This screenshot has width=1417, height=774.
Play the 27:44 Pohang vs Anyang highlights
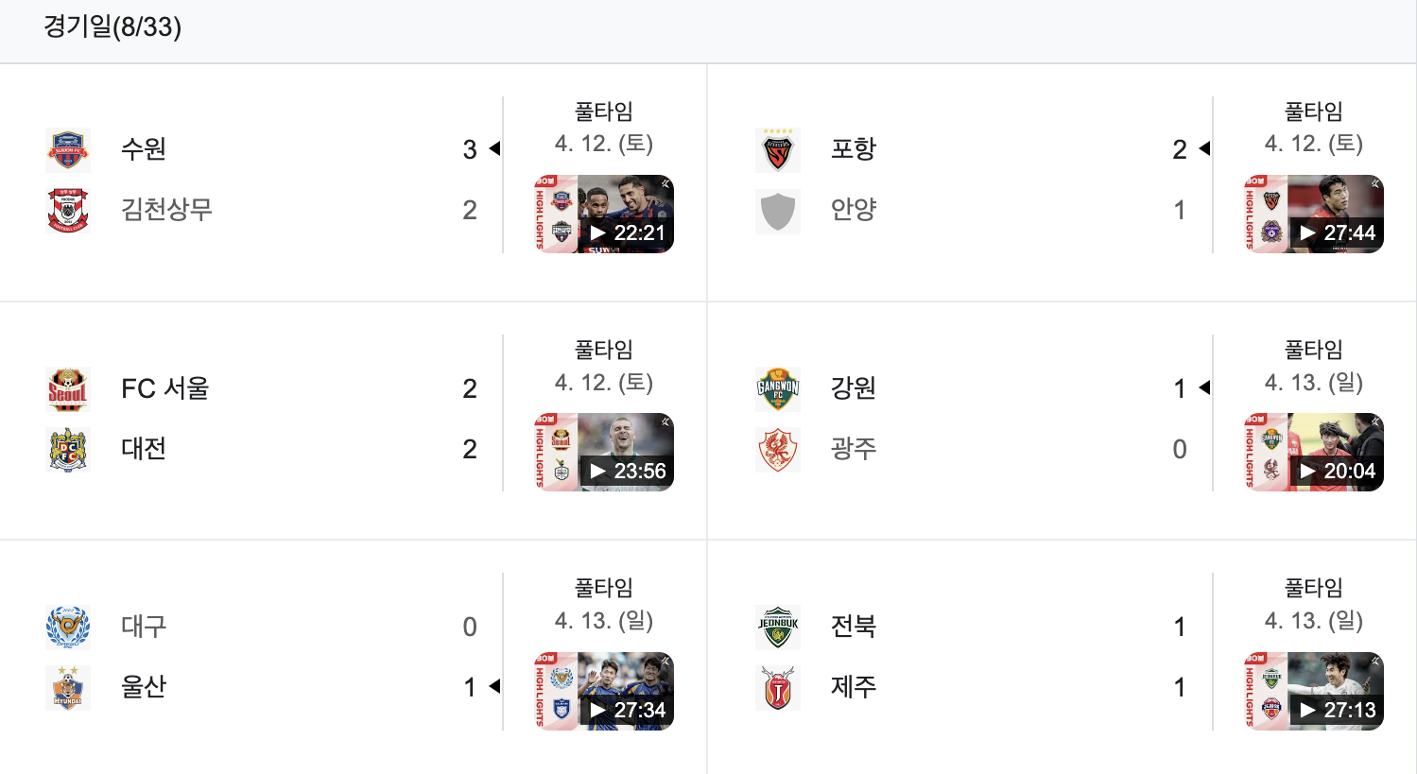tap(1314, 214)
